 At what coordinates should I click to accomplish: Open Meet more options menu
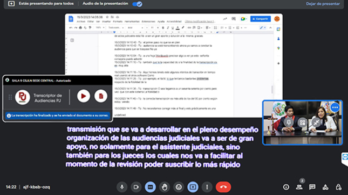(207, 187)
